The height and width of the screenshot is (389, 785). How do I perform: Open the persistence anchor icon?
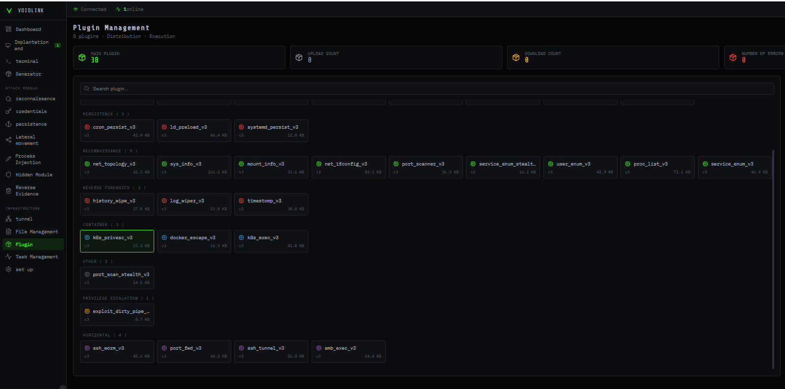8,124
